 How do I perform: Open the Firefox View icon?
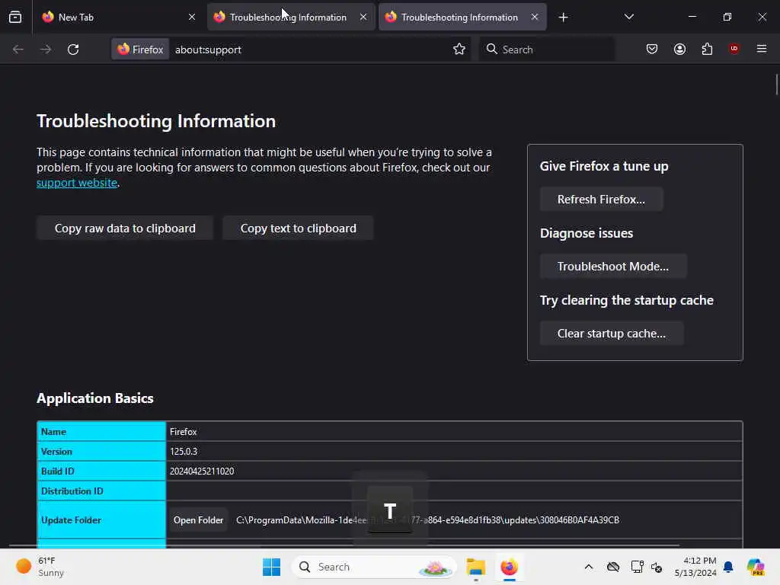[15, 17]
